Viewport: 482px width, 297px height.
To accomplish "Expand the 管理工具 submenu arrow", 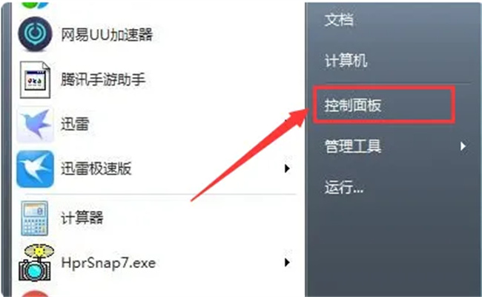I will 463,146.
